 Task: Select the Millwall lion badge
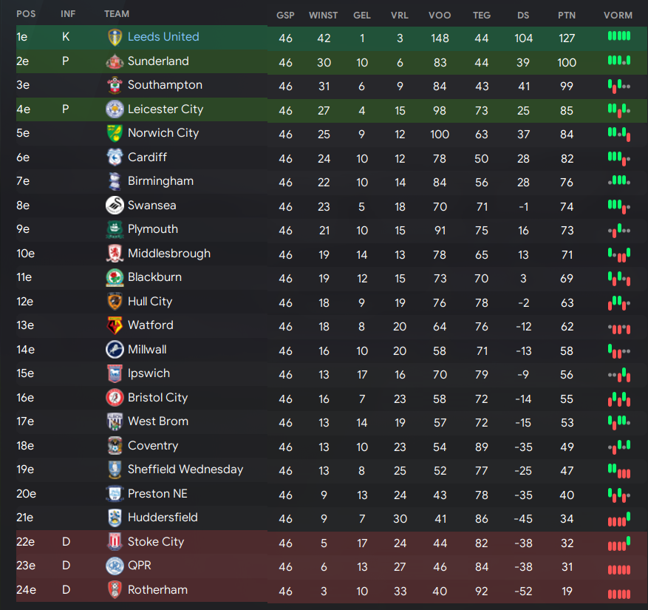point(115,350)
